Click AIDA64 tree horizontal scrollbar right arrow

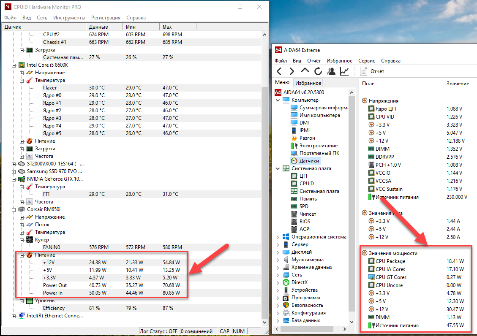pyautogui.click(x=344, y=329)
